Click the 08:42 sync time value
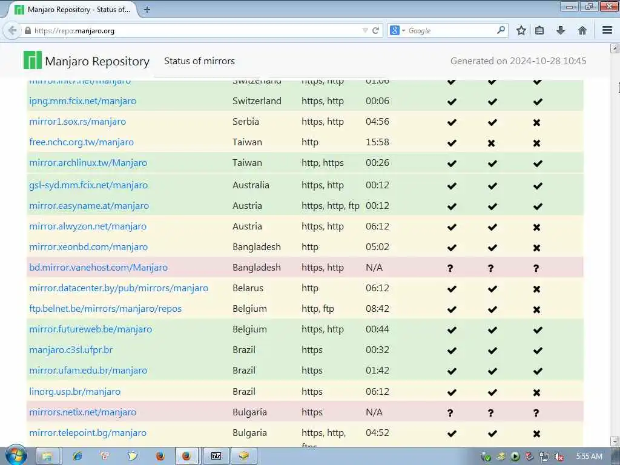The height and width of the screenshot is (465, 620). 377,308
